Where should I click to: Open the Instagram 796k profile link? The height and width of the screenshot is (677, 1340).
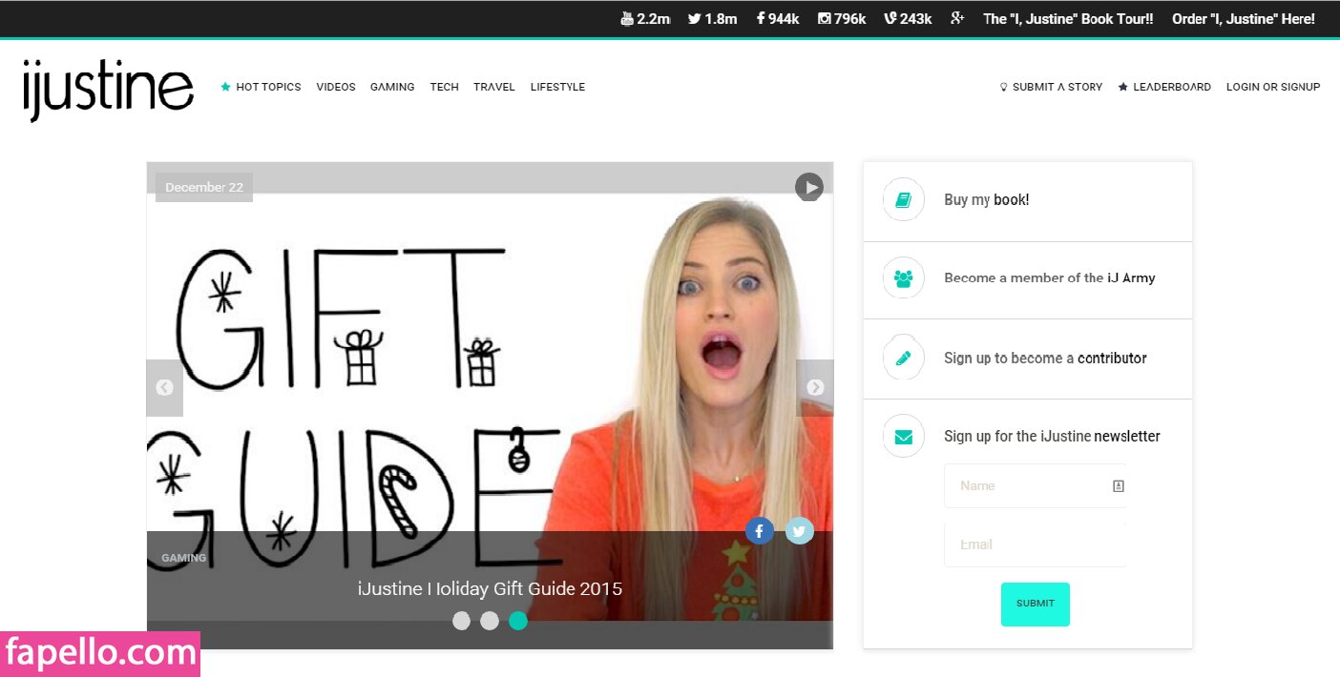tap(842, 19)
